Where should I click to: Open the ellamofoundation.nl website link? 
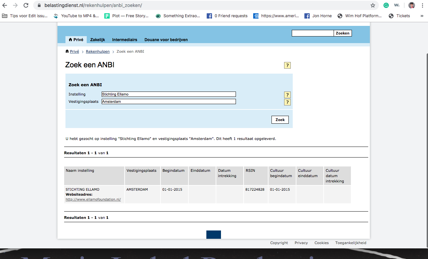93,200
